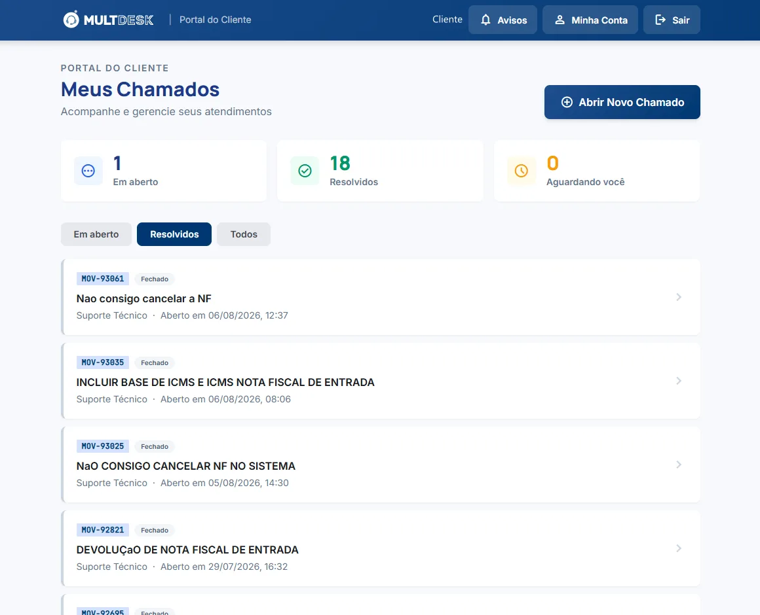Click the Meus Chamados heading
This screenshot has height=615, width=760.
(x=140, y=90)
